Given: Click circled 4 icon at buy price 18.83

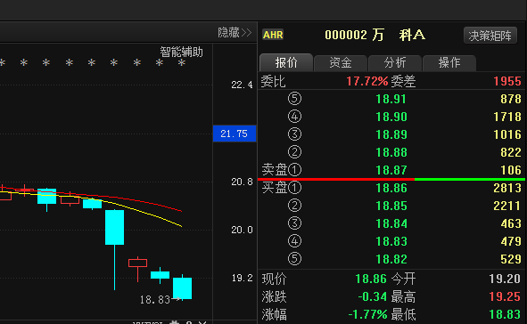Looking at the screenshot, I should click(295, 241).
